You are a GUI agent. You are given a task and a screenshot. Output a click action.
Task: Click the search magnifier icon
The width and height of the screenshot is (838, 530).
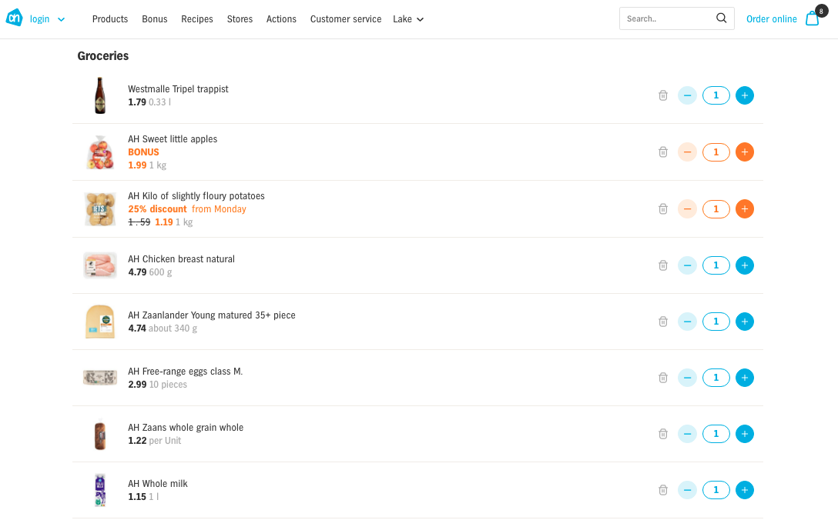[x=722, y=18]
